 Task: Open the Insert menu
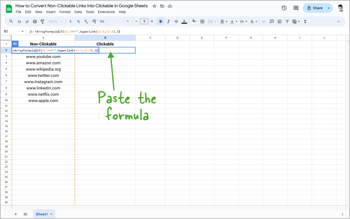pos(51,12)
